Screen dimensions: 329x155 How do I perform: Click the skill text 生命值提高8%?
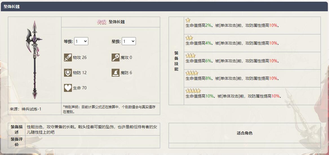pos(198,78)
